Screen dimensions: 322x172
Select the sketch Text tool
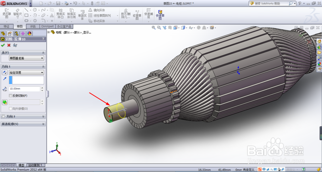[52, 15]
